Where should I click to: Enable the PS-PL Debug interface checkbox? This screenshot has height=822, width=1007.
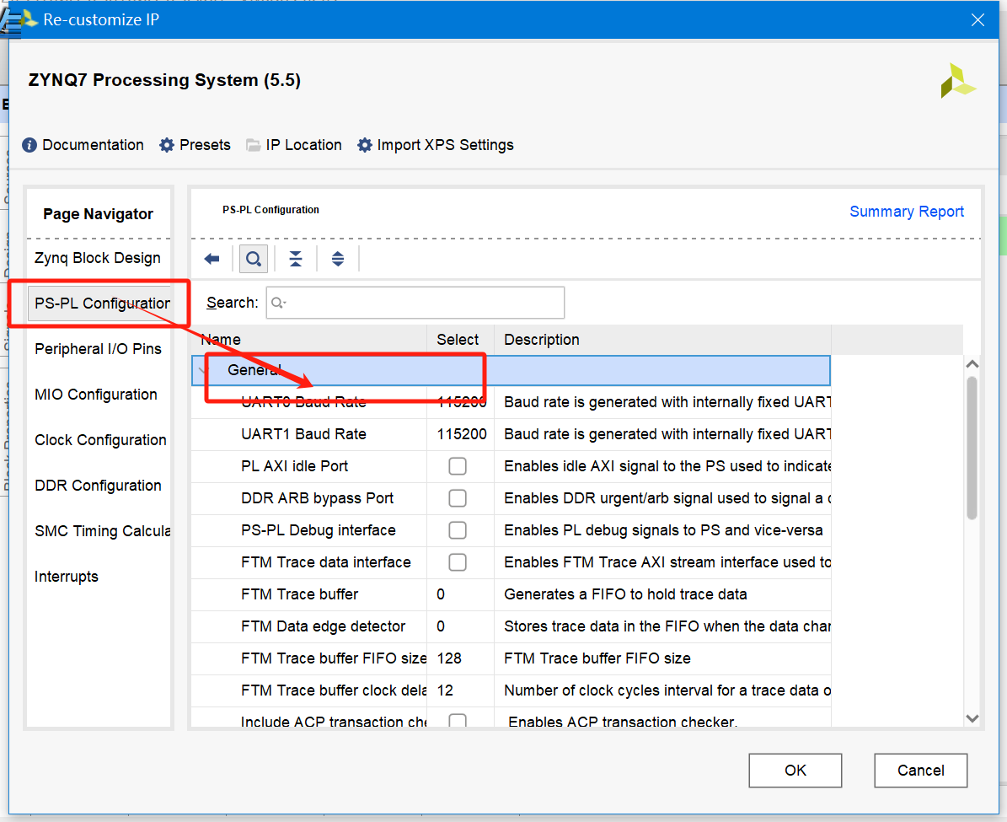[x=458, y=530]
